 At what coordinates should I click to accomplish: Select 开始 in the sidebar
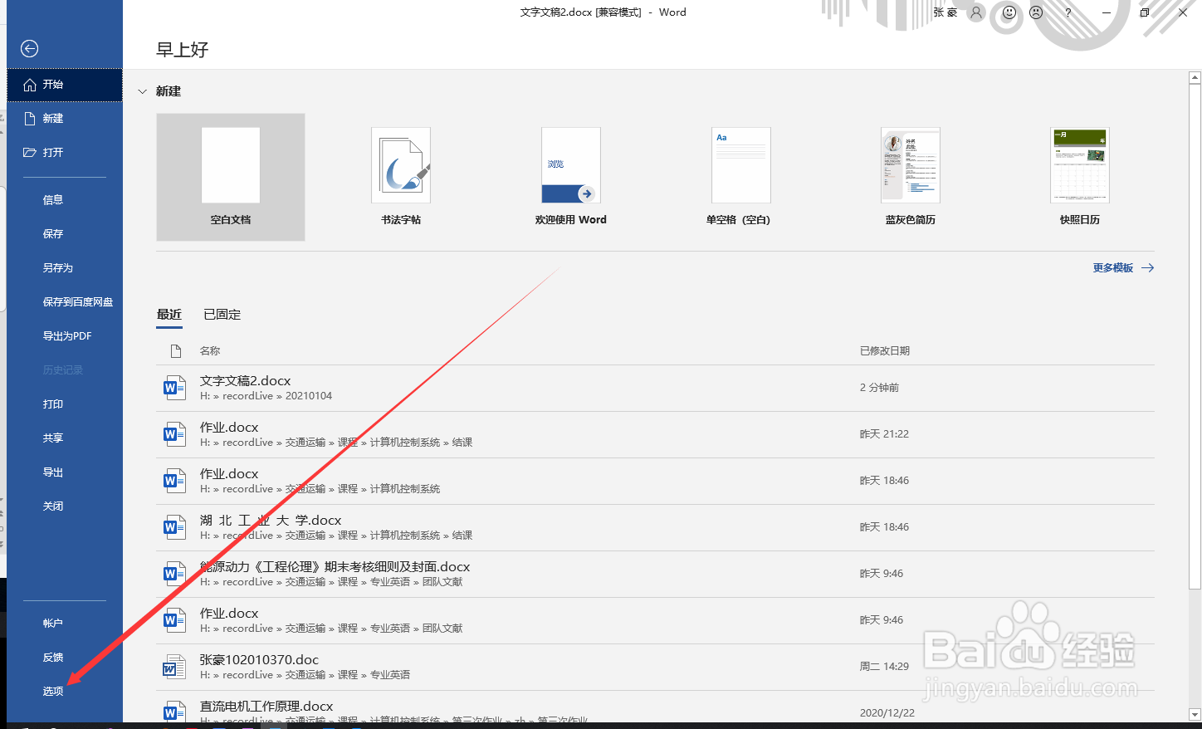click(x=65, y=85)
